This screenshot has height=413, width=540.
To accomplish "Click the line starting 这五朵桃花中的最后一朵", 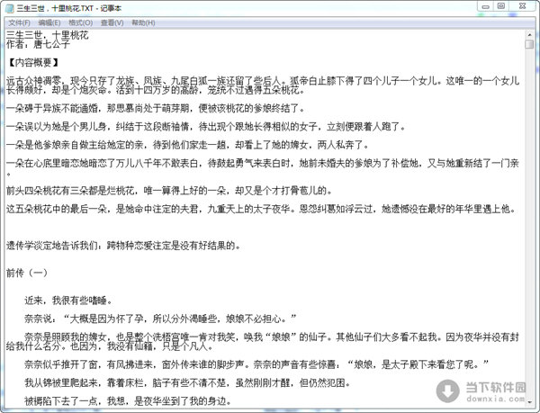I will pyautogui.click(x=261, y=209).
